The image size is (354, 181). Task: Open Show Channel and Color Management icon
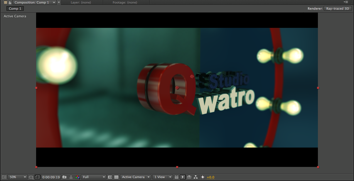point(77,177)
